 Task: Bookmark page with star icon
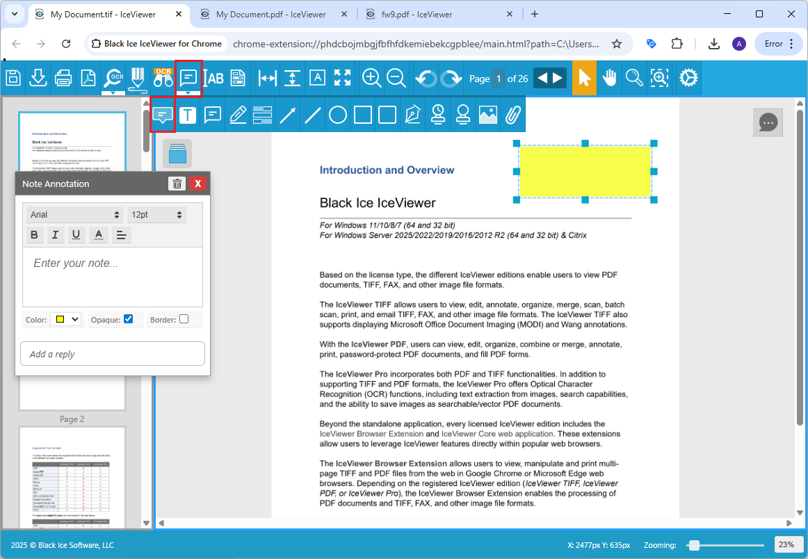(616, 44)
